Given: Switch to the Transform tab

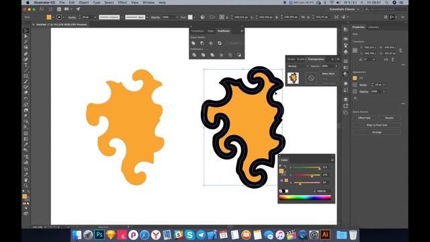Looking at the screenshot, I should (198, 31).
